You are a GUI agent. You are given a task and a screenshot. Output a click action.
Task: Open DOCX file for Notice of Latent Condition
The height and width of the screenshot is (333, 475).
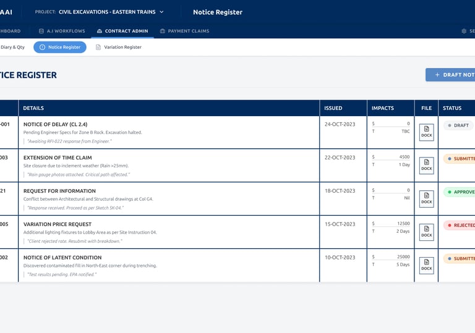[427, 266]
